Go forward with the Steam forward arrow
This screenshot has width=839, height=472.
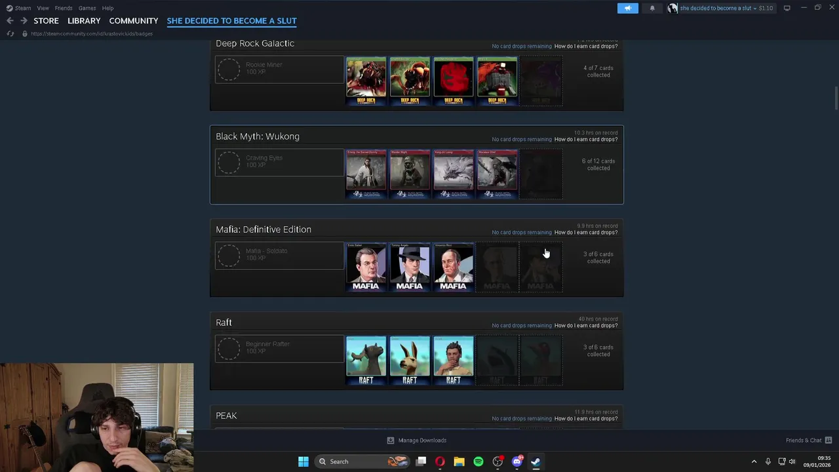[x=24, y=21]
